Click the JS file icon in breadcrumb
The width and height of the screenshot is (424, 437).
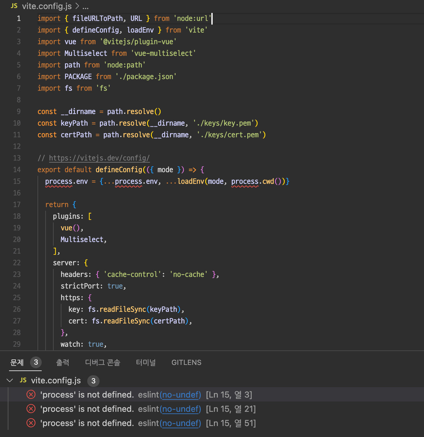tap(14, 6)
